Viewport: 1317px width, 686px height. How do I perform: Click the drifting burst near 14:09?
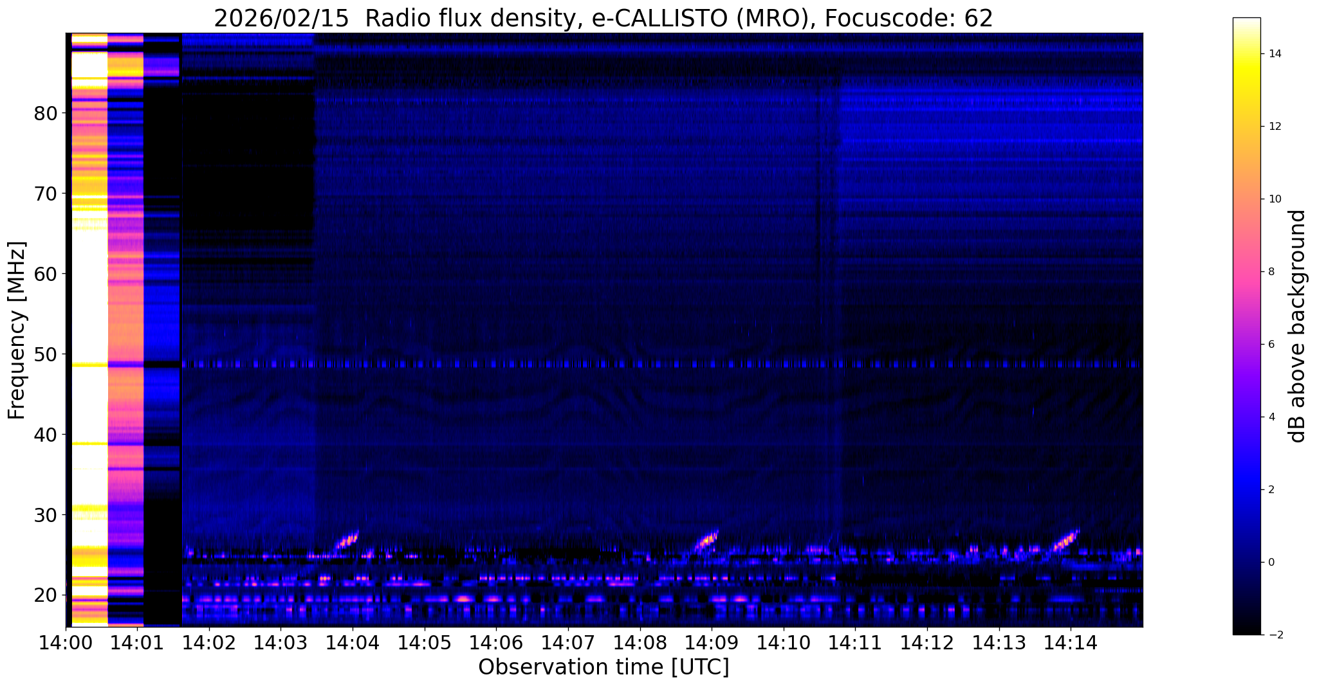(x=706, y=541)
